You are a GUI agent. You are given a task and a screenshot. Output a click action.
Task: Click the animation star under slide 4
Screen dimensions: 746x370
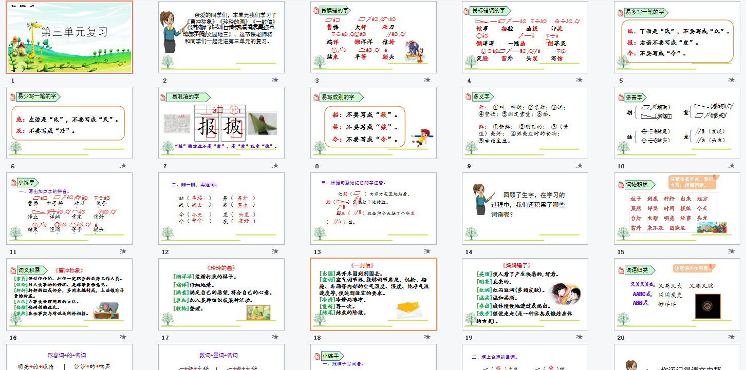[x=579, y=80]
